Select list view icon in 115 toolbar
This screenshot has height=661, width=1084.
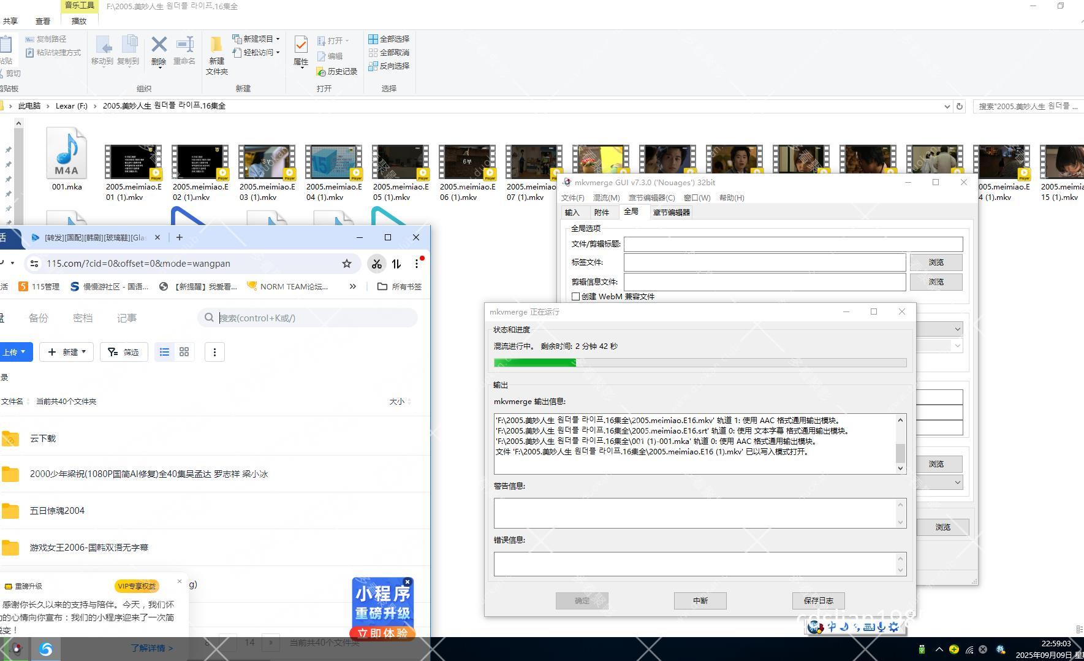pyautogui.click(x=164, y=352)
